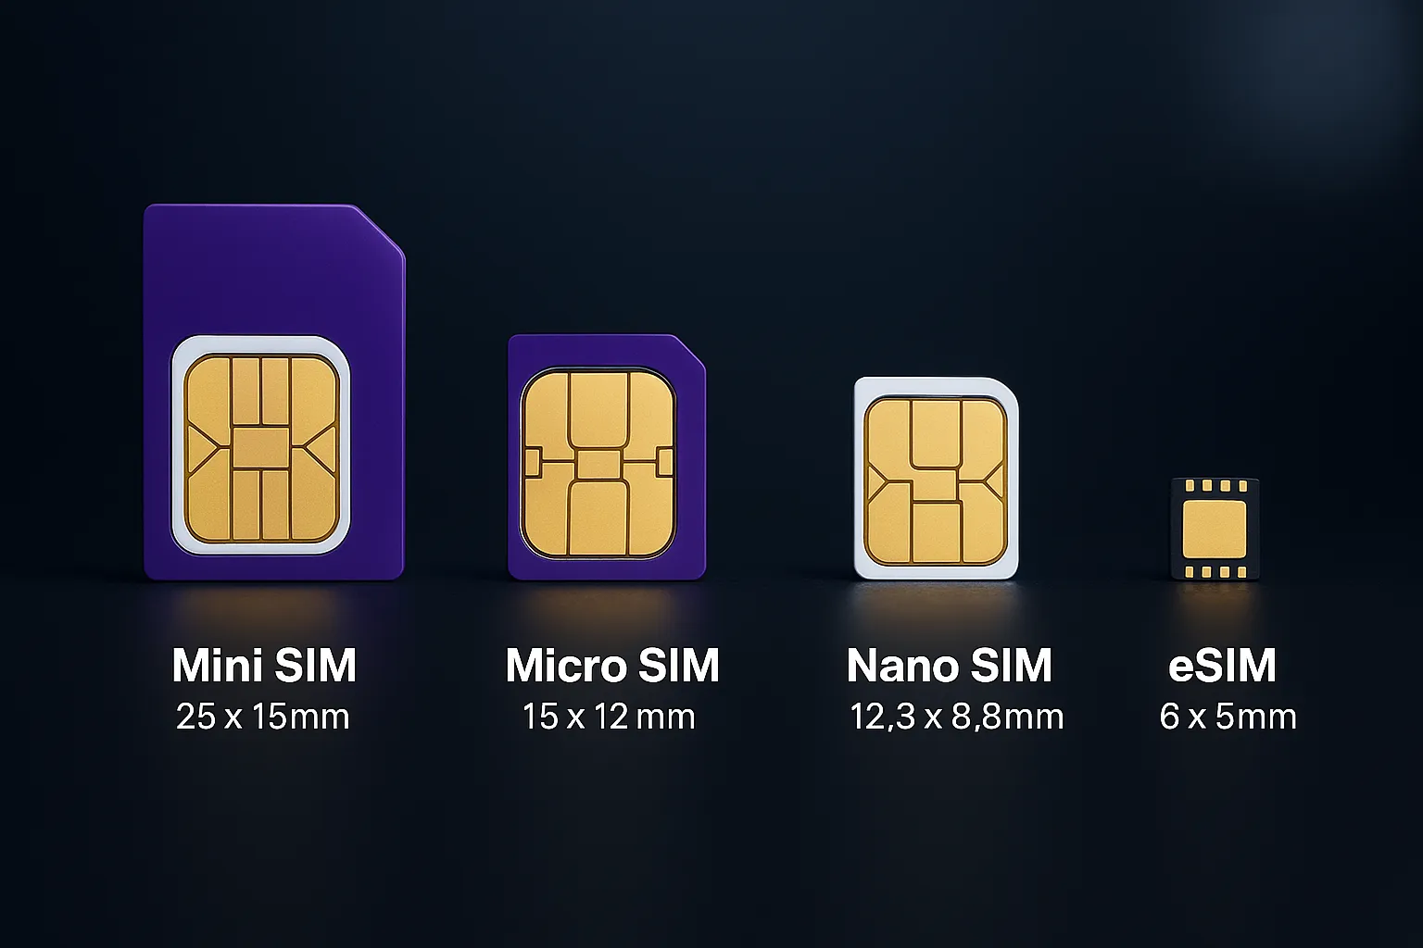Click the cut corner of Mini SIM

point(382,228)
